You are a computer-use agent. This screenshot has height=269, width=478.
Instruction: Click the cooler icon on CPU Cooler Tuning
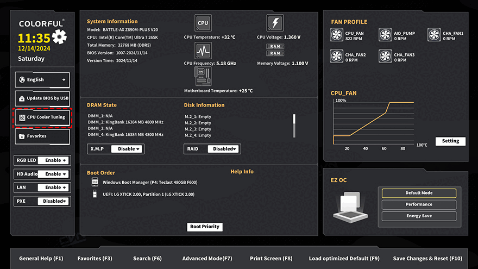pos(22,117)
